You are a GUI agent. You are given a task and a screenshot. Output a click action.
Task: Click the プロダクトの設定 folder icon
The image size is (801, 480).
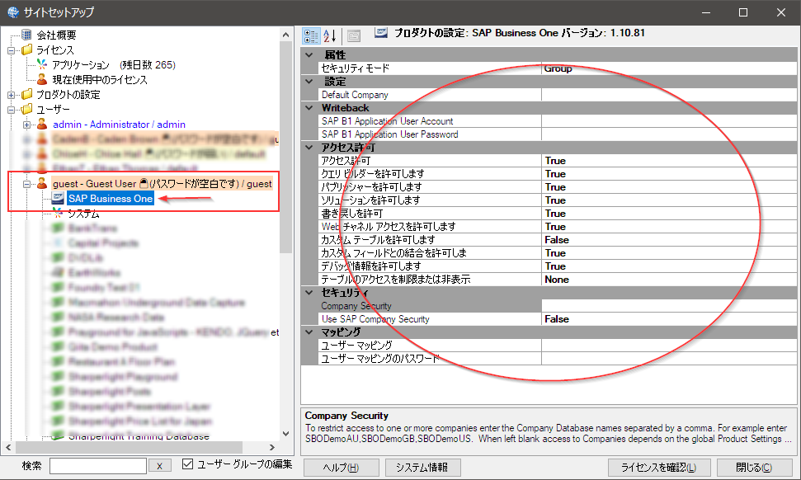click(27, 94)
